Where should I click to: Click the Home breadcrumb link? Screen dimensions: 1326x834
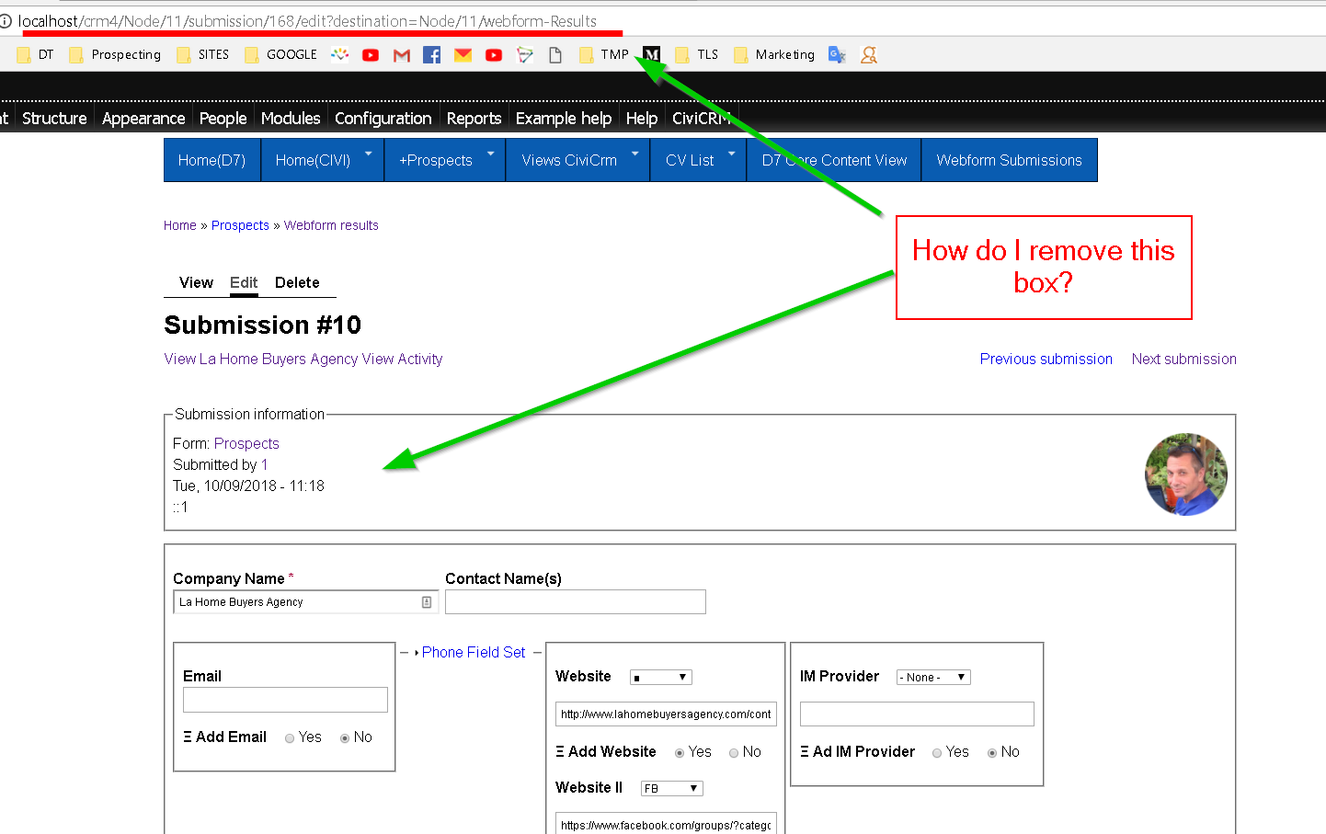[x=180, y=225]
